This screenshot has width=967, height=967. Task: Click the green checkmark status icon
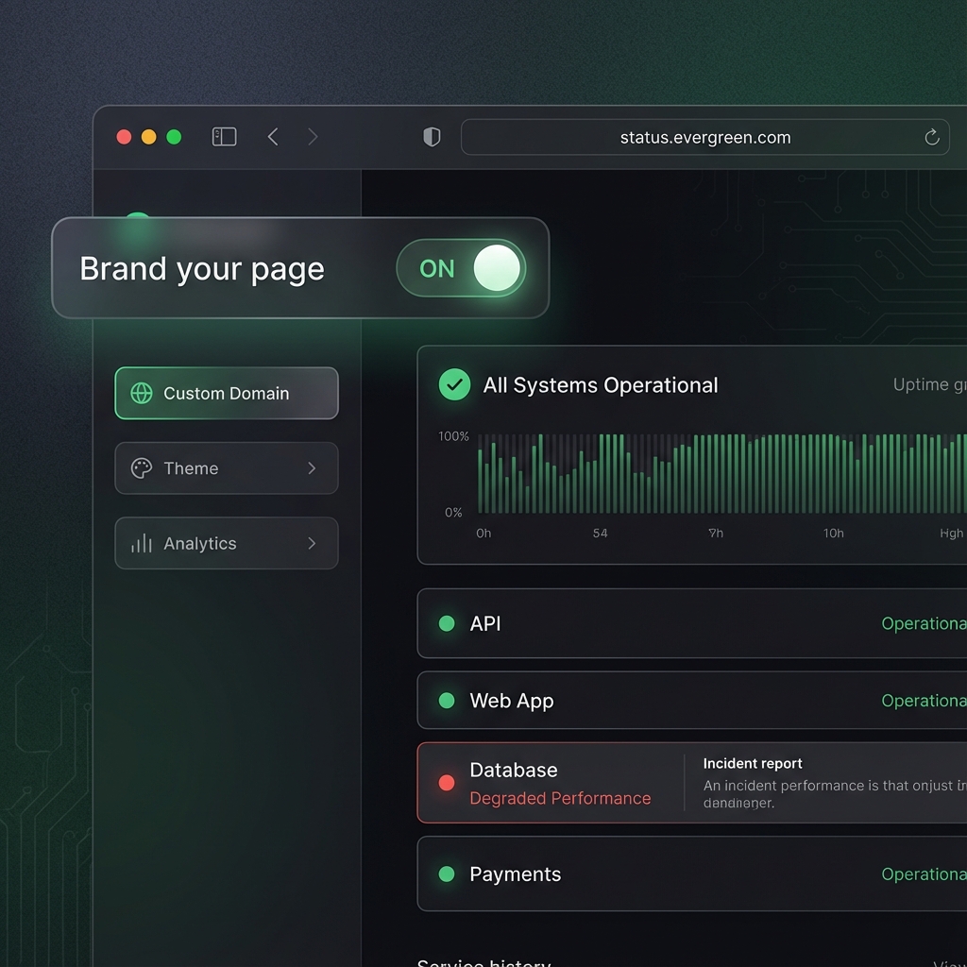(454, 384)
